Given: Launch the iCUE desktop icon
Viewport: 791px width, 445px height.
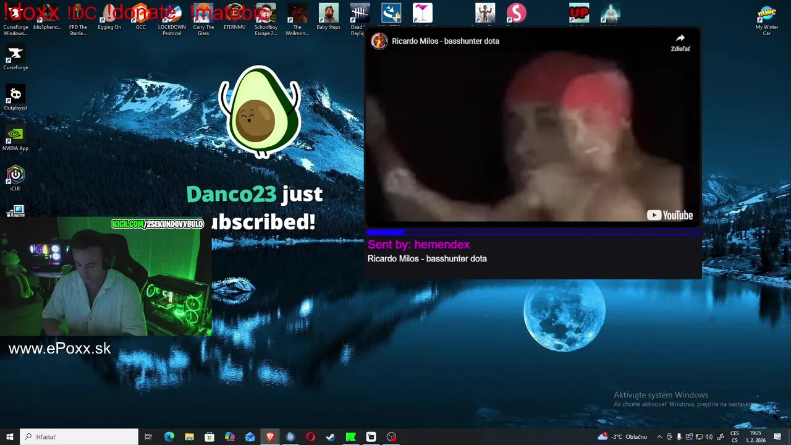Looking at the screenshot, I should [x=15, y=178].
